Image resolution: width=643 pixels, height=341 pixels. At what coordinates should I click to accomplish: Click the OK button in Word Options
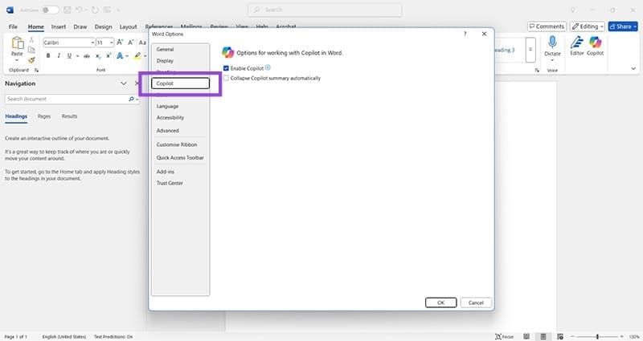click(440, 302)
